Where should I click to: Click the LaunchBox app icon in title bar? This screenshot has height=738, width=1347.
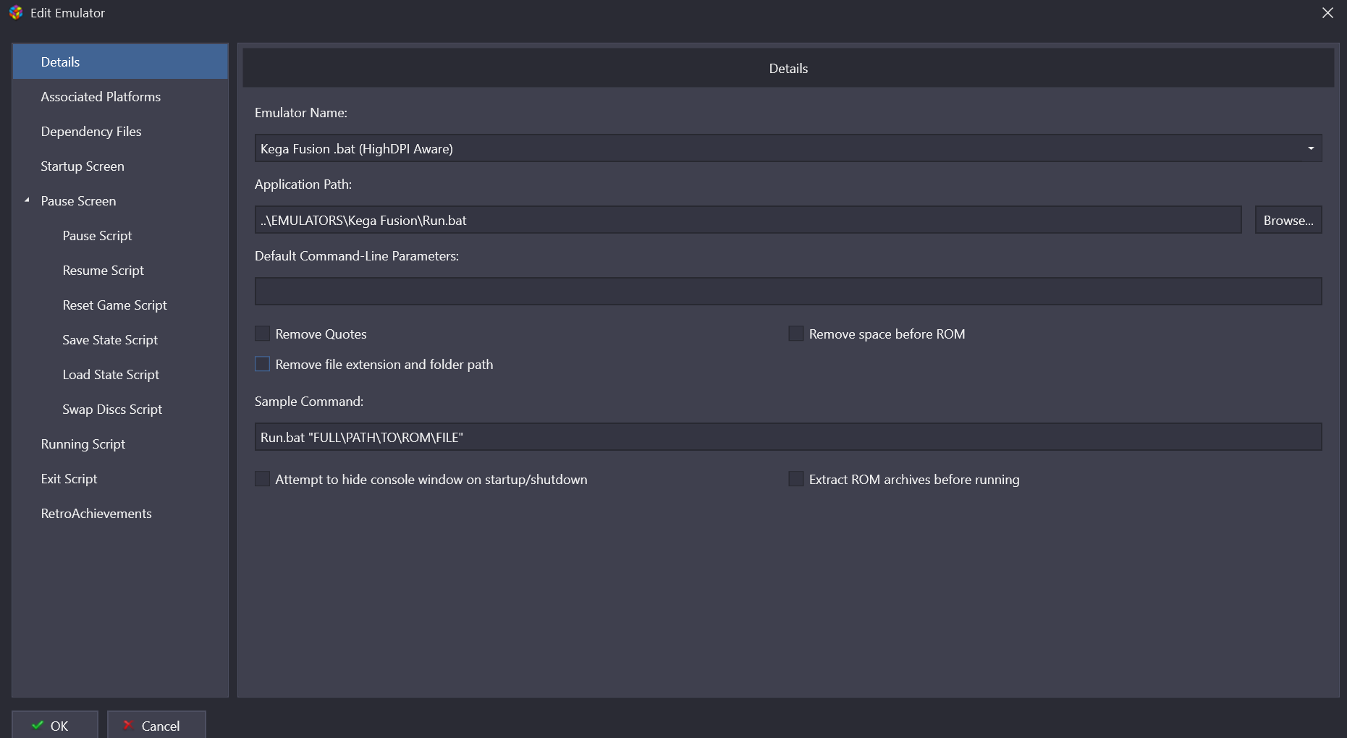tap(16, 13)
